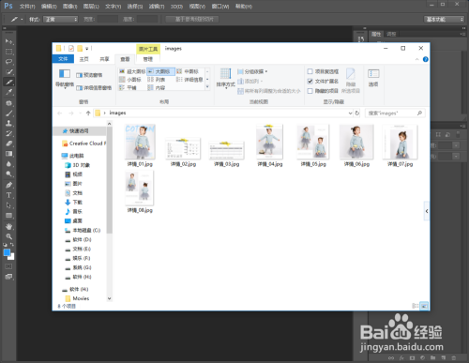Select the History Brush tool
The height and width of the screenshot is (363, 469).
[8, 133]
